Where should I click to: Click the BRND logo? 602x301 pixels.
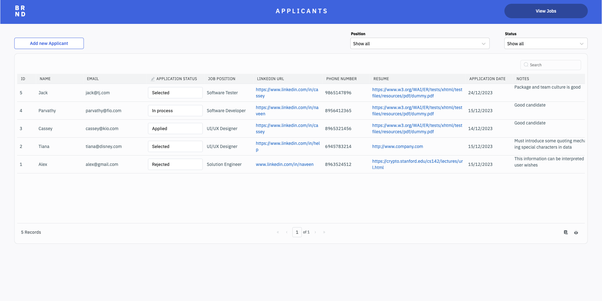pos(20,11)
